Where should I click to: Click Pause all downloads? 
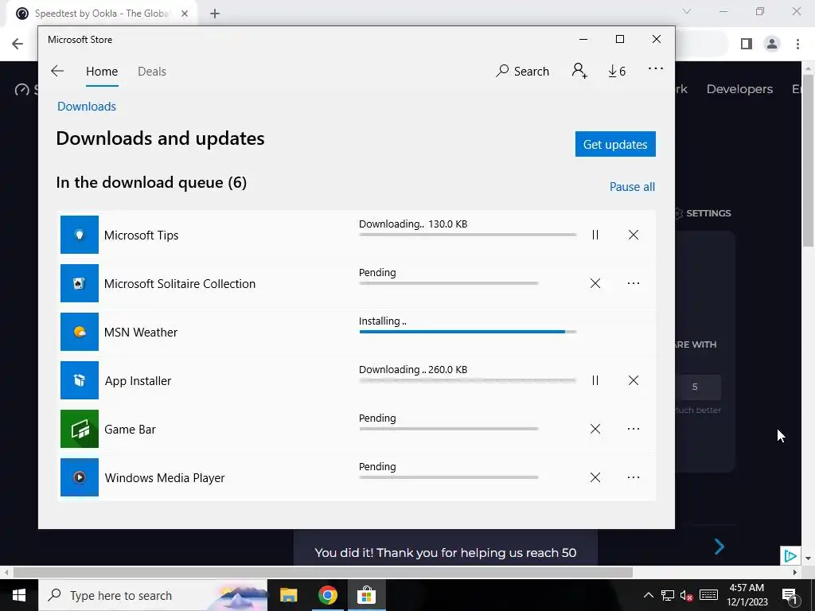pos(632,186)
